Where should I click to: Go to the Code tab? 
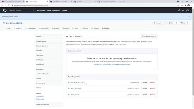click(8, 28)
